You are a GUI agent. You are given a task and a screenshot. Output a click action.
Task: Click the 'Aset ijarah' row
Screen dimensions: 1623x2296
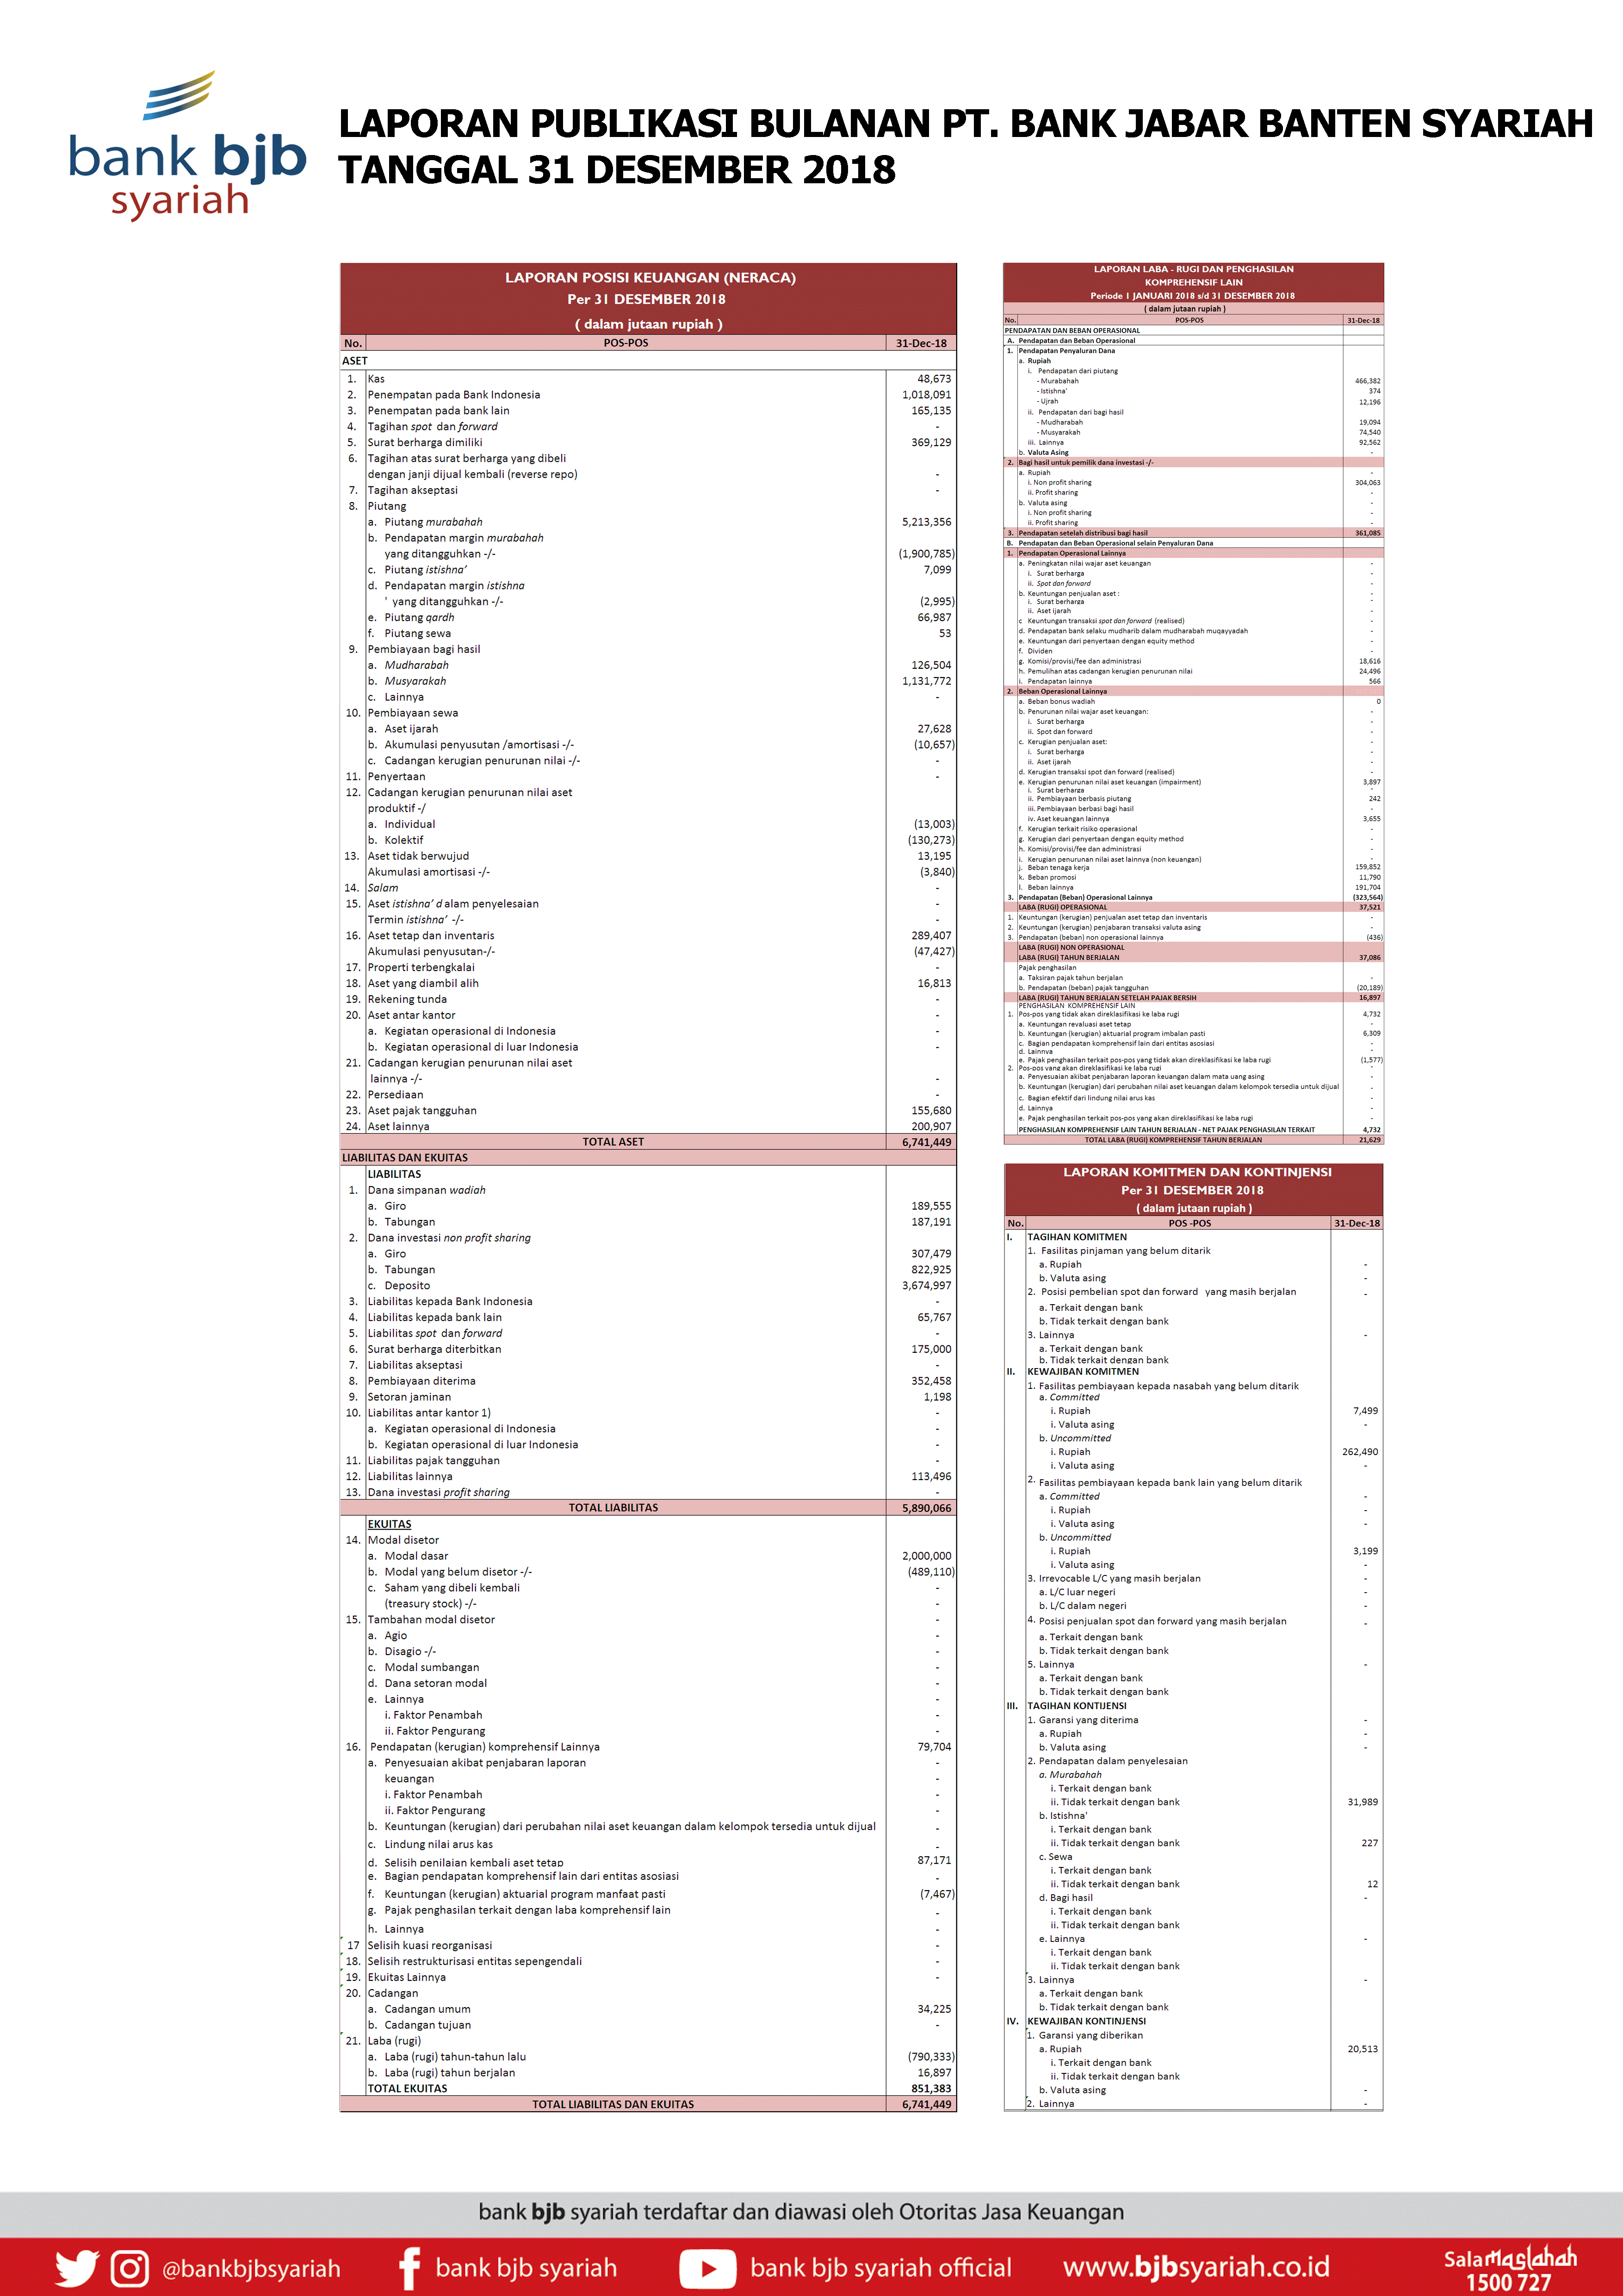tap(648, 729)
